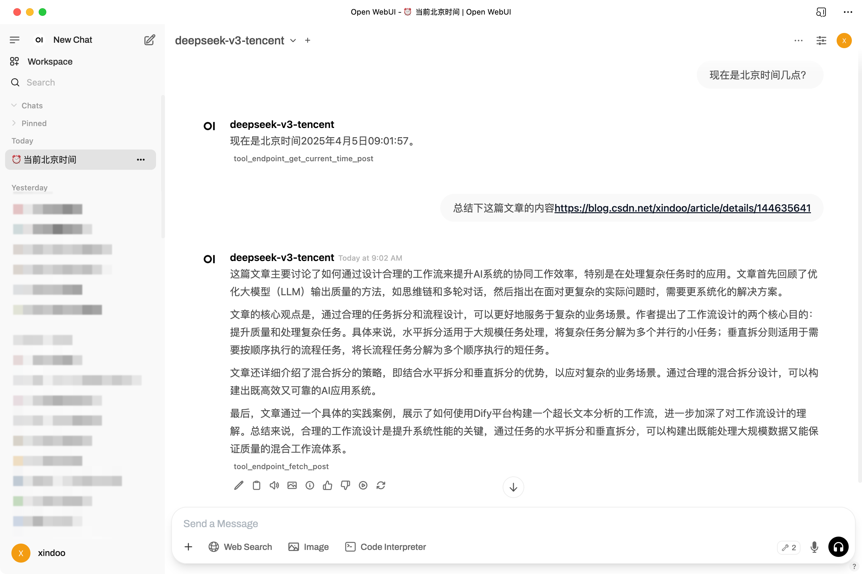This screenshot has width=862, height=574.
Task: Open the blog.csdn.net article link
Action: pos(682,208)
